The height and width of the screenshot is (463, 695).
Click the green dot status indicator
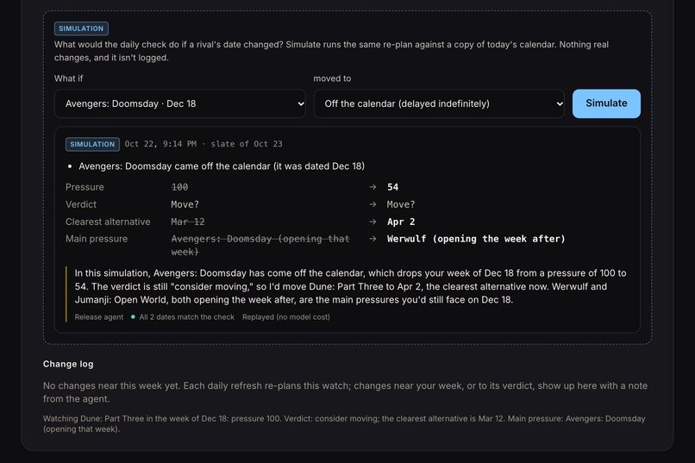coord(133,316)
